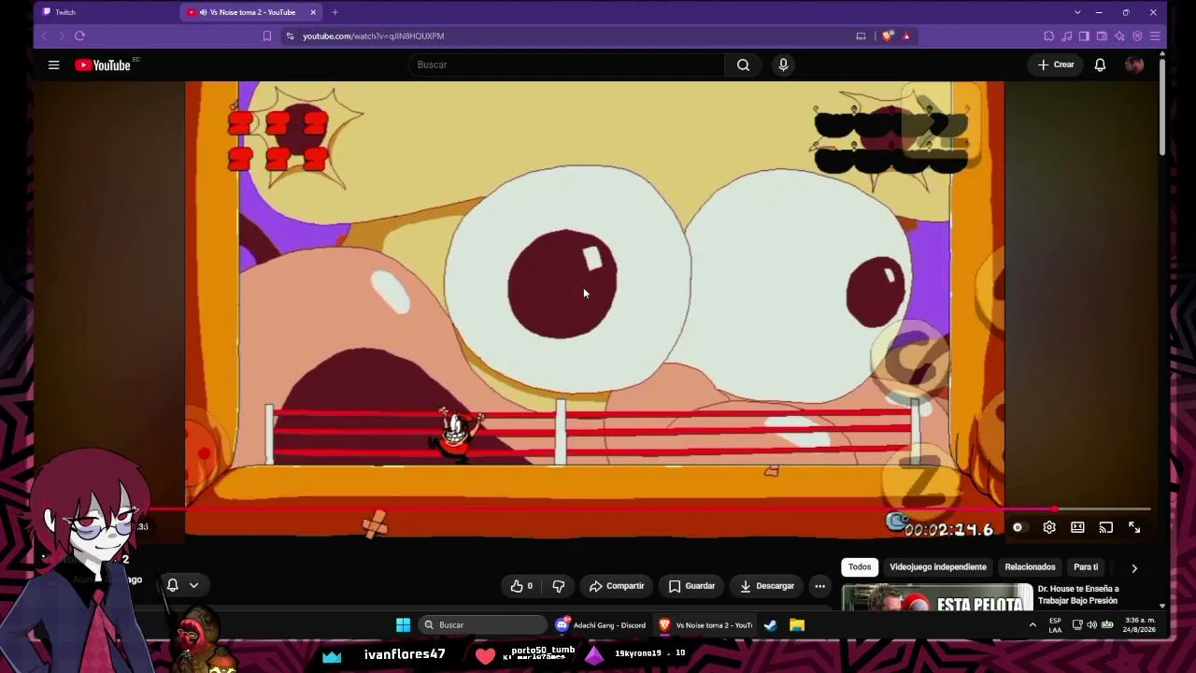
Task: Open more actions three-dot menu
Action: [x=819, y=586]
